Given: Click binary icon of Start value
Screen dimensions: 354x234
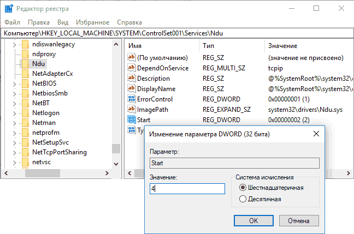Looking at the screenshot, I should [x=132, y=119].
